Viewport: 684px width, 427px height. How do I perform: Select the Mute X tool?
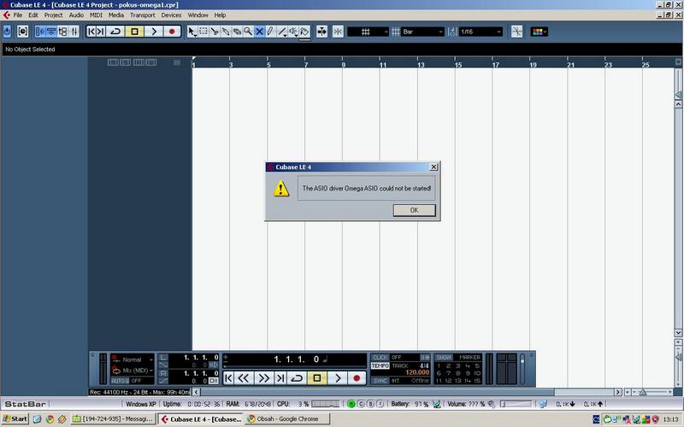[259, 32]
